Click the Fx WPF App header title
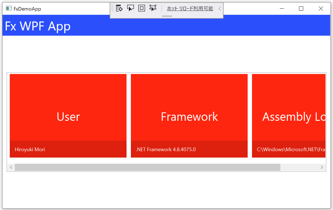Image resolution: width=333 pixels, height=210 pixels. pos(38,26)
